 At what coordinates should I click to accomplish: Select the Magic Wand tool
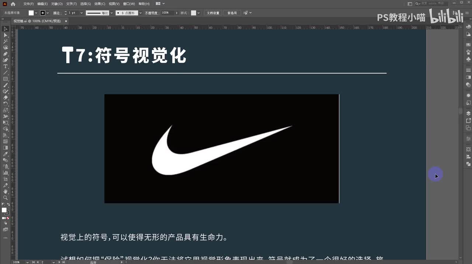[x=6, y=41]
